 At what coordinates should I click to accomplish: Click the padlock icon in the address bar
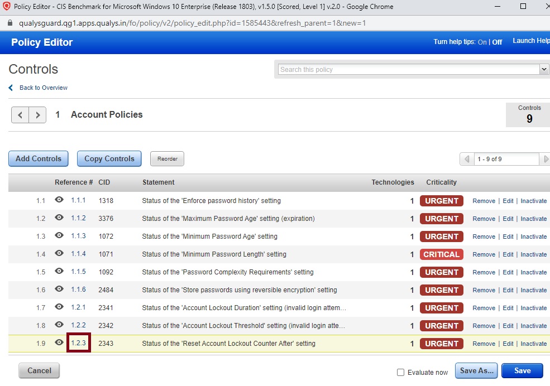pos(10,23)
